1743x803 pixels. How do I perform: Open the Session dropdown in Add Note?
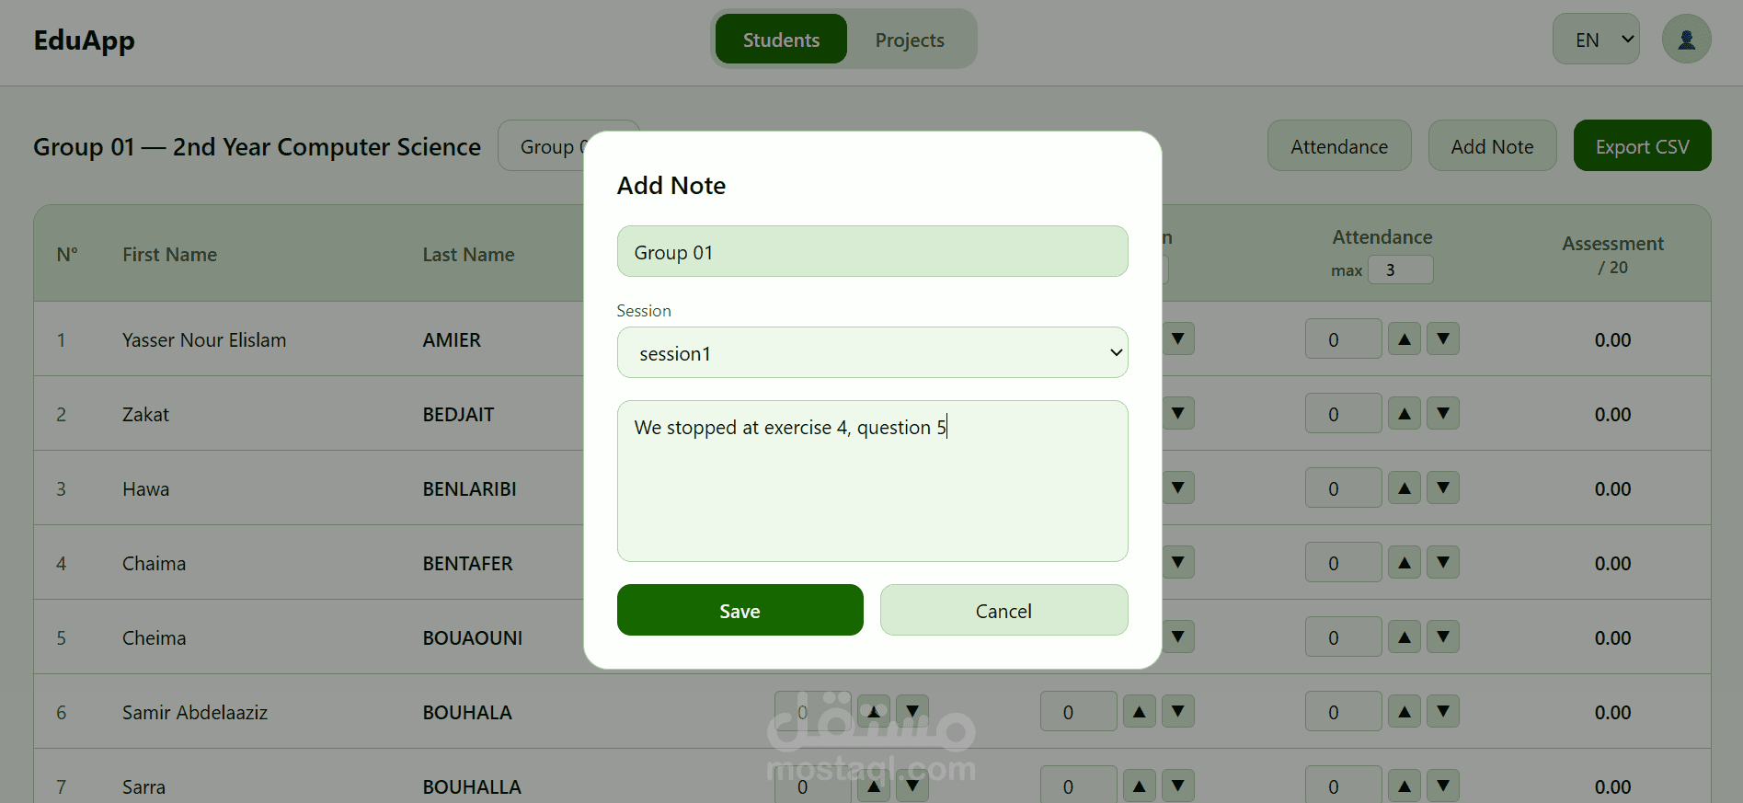pos(872,353)
